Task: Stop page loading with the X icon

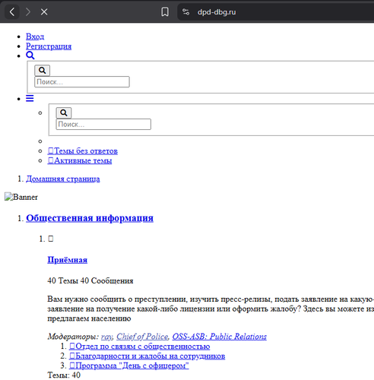Action: point(44,11)
